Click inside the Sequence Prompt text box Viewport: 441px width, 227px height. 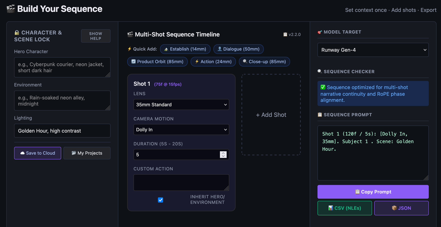point(373,153)
